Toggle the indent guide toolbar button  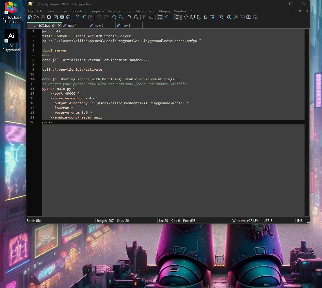177,17
